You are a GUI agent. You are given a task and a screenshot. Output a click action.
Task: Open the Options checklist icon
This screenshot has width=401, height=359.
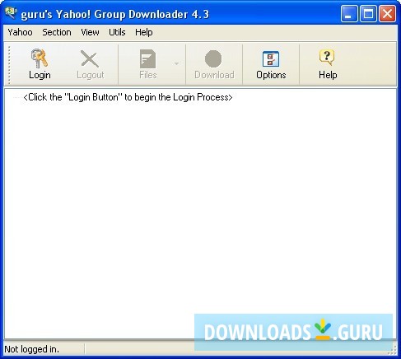[271, 58]
